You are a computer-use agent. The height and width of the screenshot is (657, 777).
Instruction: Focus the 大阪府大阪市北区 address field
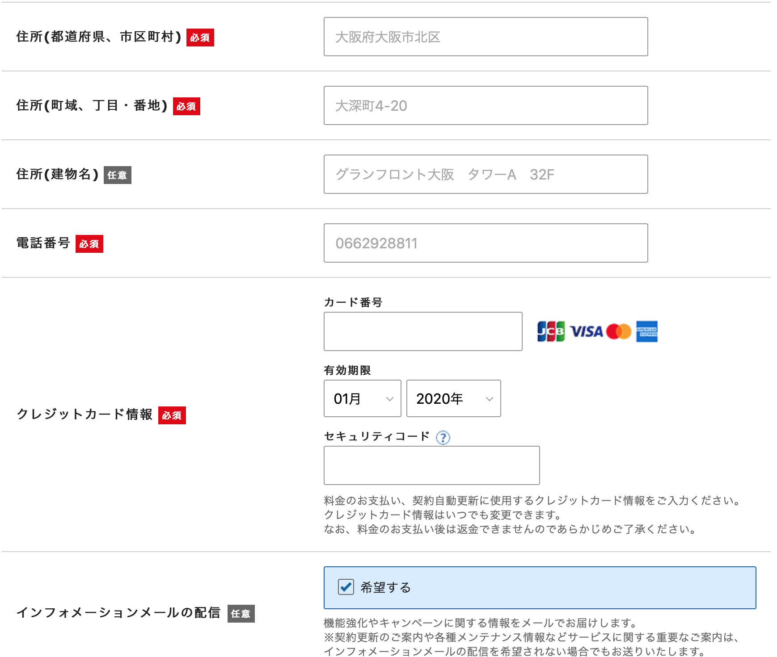tap(486, 37)
